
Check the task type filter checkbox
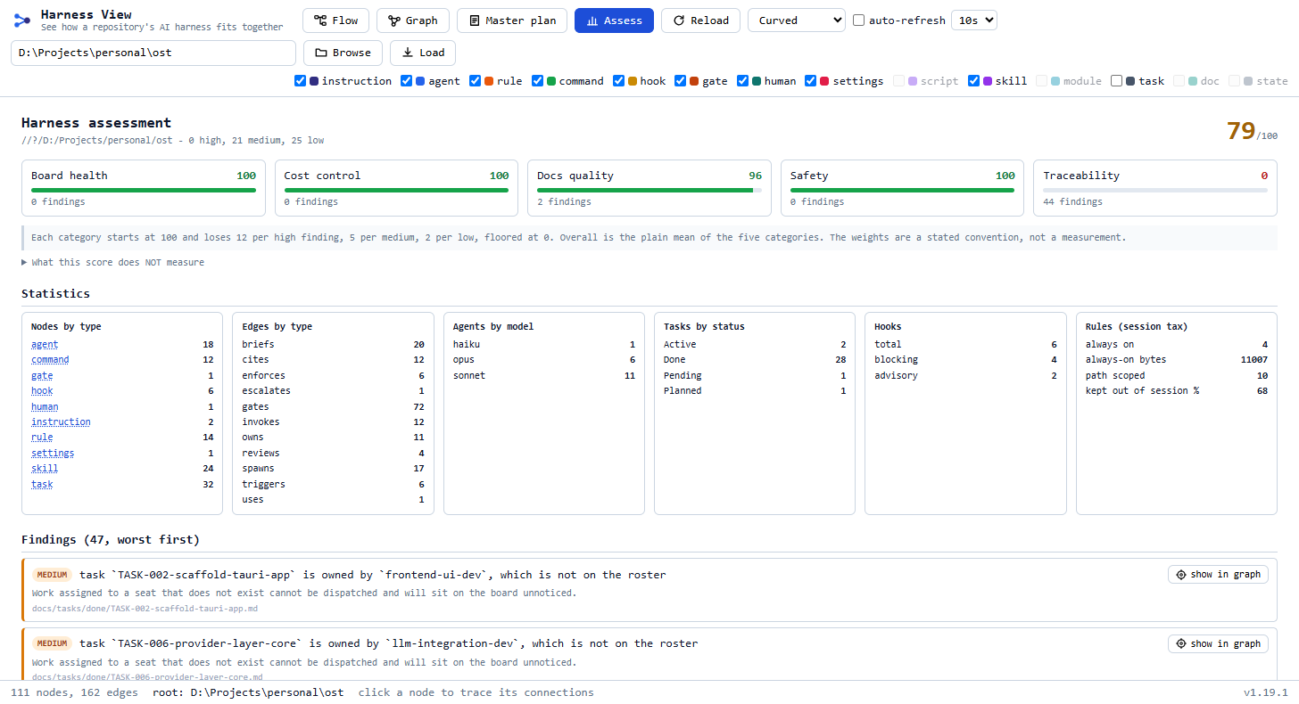(x=1117, y=81)
